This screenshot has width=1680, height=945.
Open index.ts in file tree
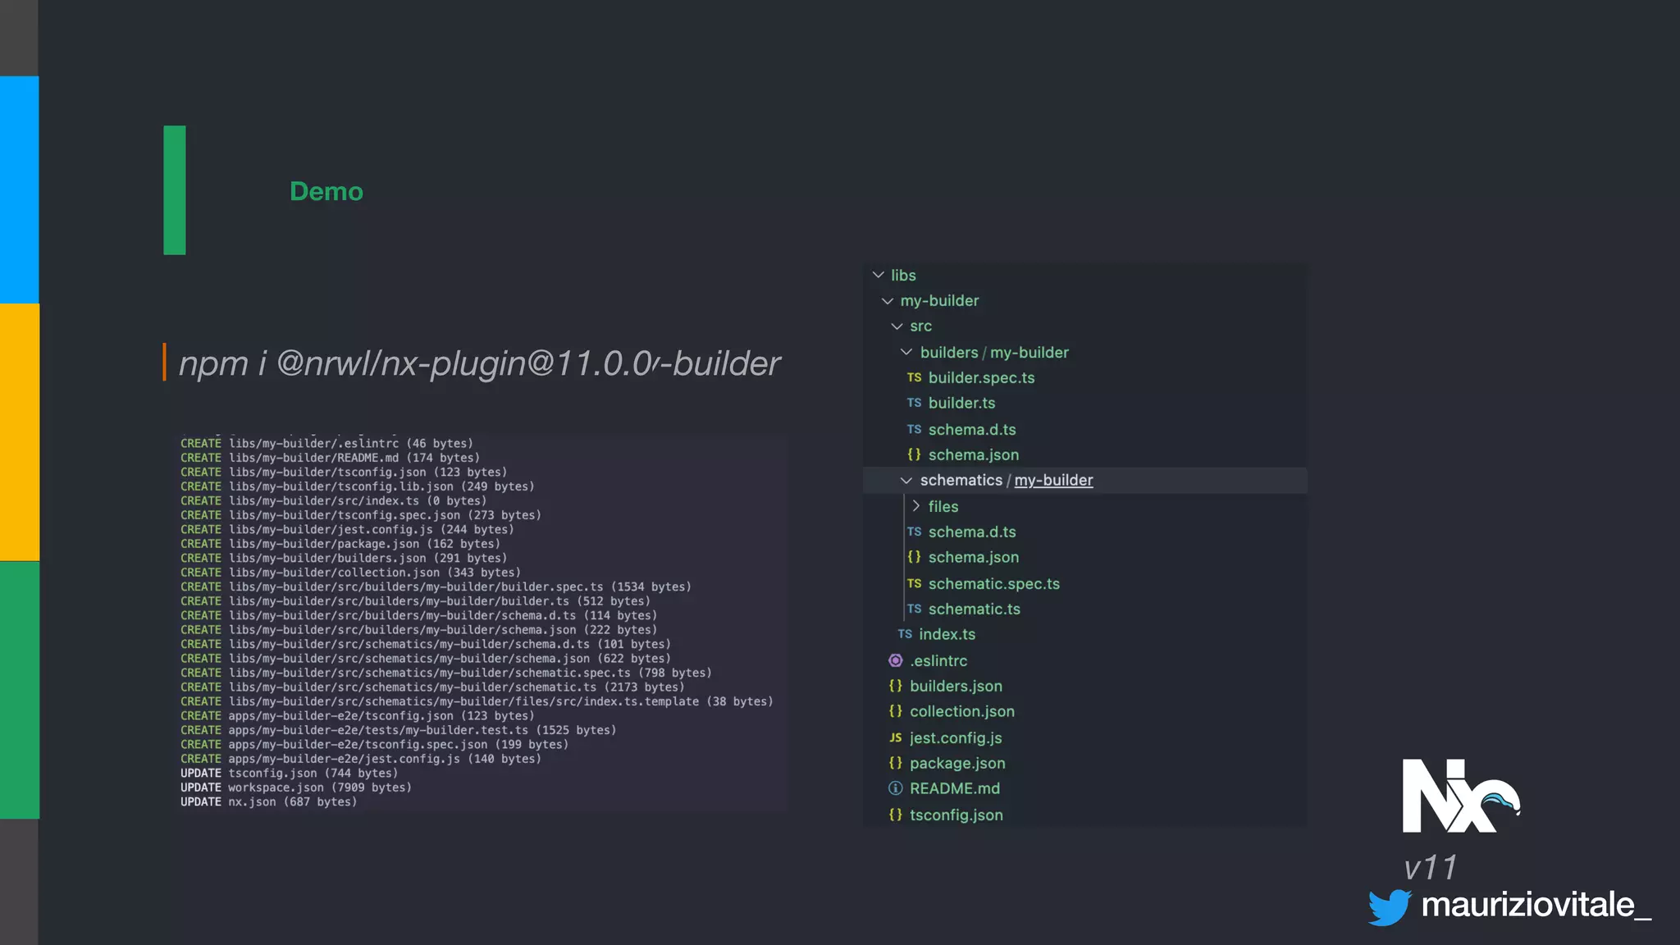point(947,634)
